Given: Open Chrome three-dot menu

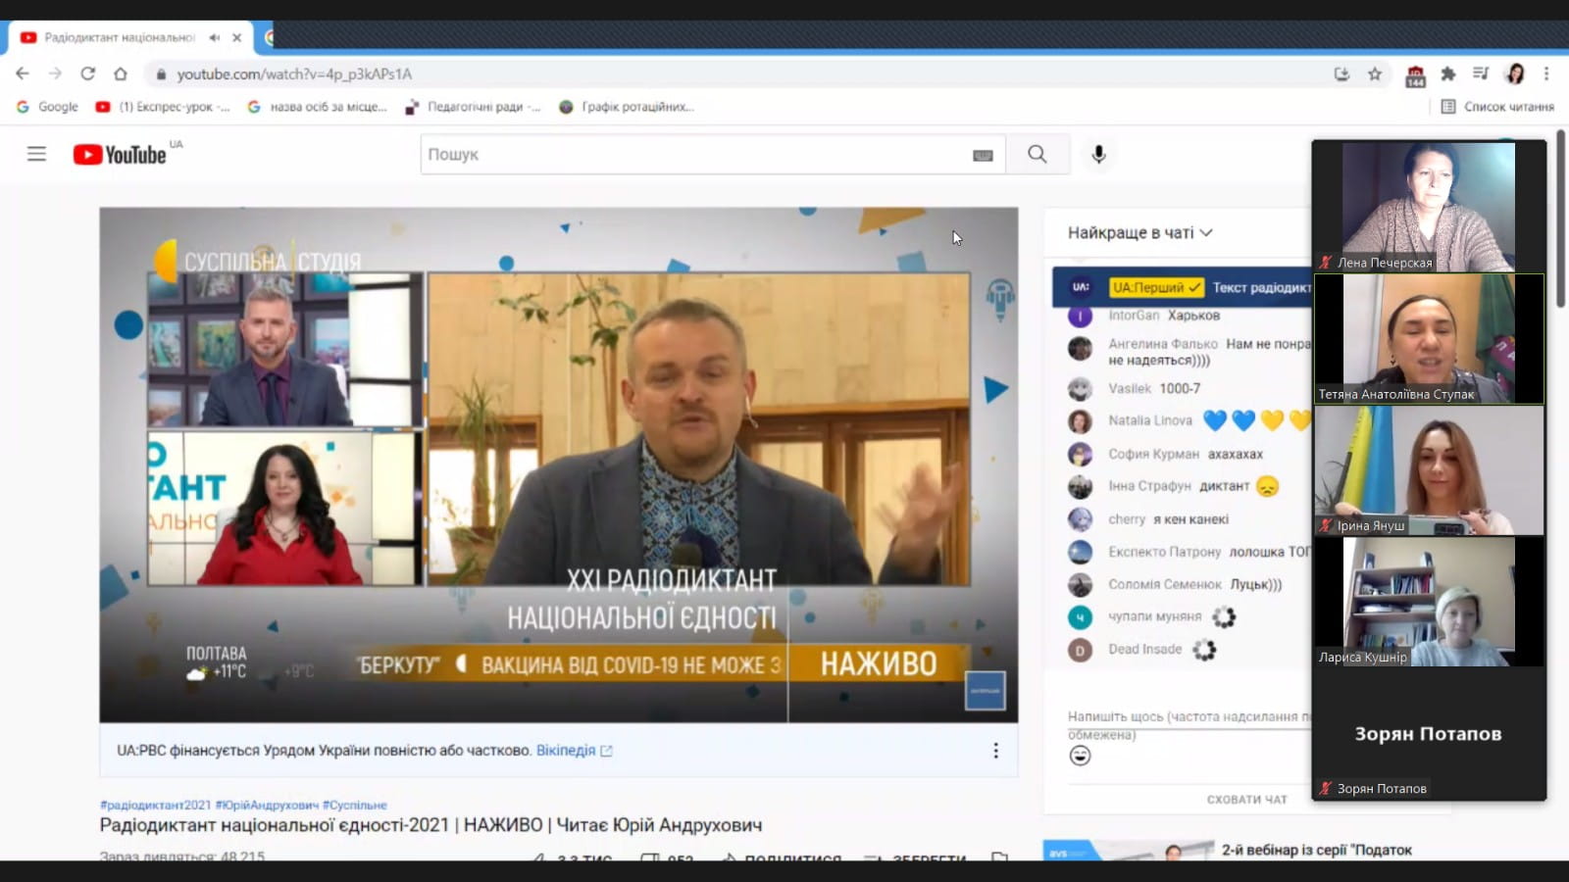Looking at the screenshot, I should click(1546, 73).
